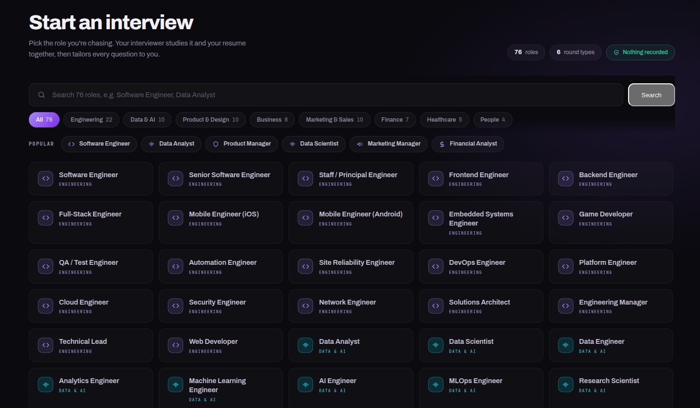
Task: Click the Search button
Action: tap(652, 95)
